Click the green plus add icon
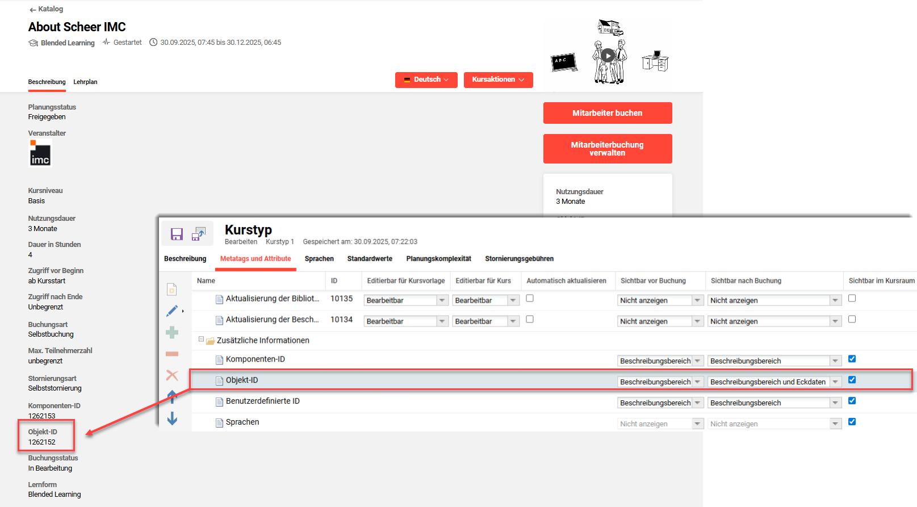 pyautogui.click(x=172, y=333)
